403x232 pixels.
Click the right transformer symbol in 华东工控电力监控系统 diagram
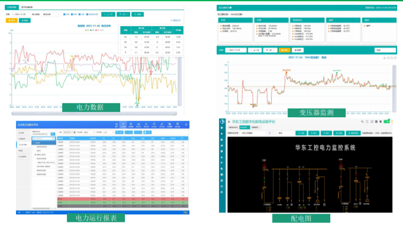pyautogui.click(x=341, y=167)
